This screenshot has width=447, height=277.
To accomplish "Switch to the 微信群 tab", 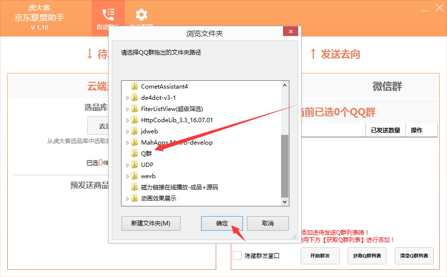I will pyautogui.click(x=387, y=87).
